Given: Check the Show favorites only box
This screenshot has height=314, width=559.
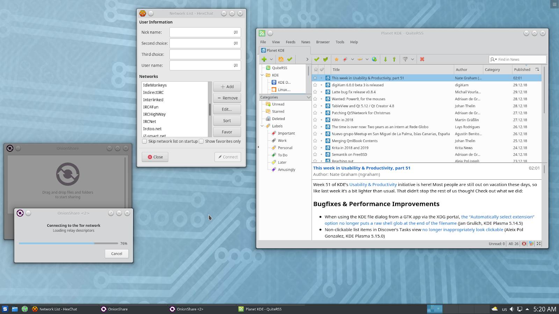Looking at the screenshot, I should [x=201, y=141].
